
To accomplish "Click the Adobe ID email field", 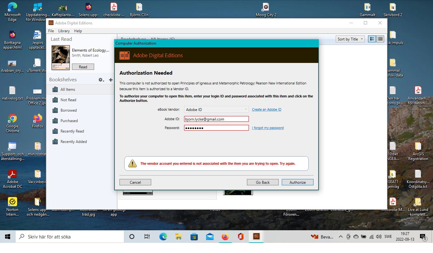I will (x=216, y=119).
